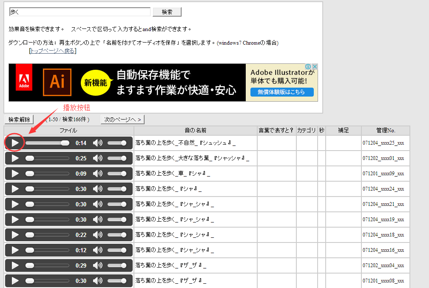Mute the audio in row 071204_xxxx16_xxx
The image size is (429, 288).
pyautogui.click(x=98, y=250)
